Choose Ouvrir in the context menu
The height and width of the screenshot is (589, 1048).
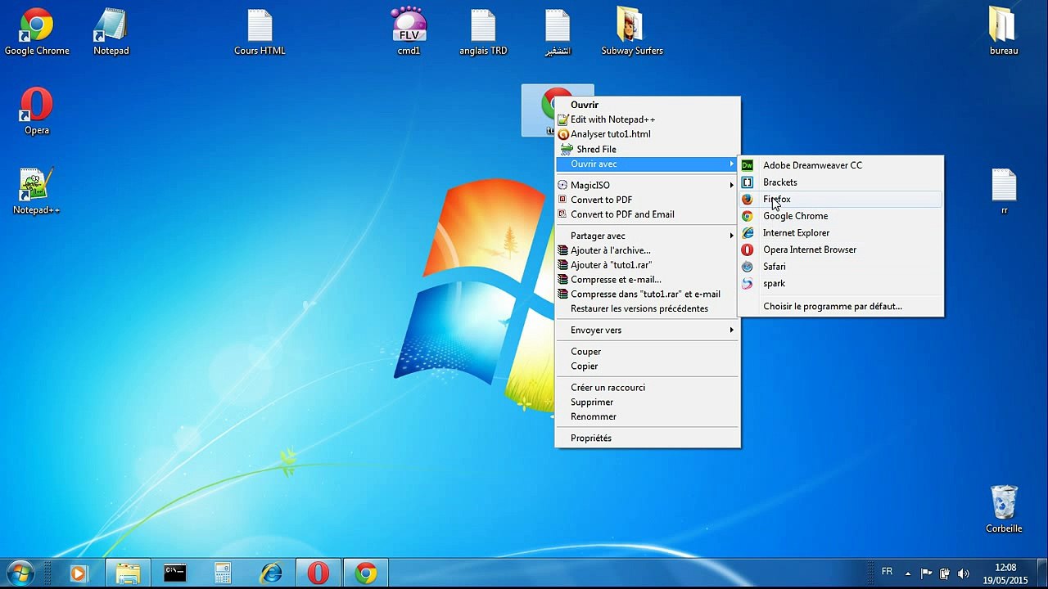pyautogui.click(x=647, y=105)
